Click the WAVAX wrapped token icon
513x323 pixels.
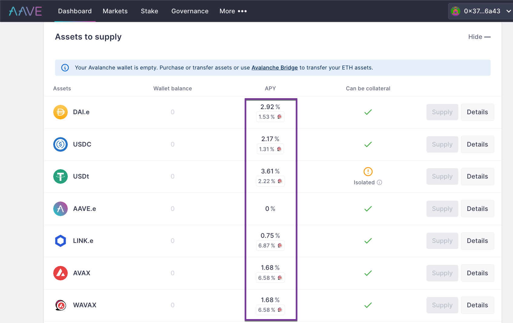60,305
